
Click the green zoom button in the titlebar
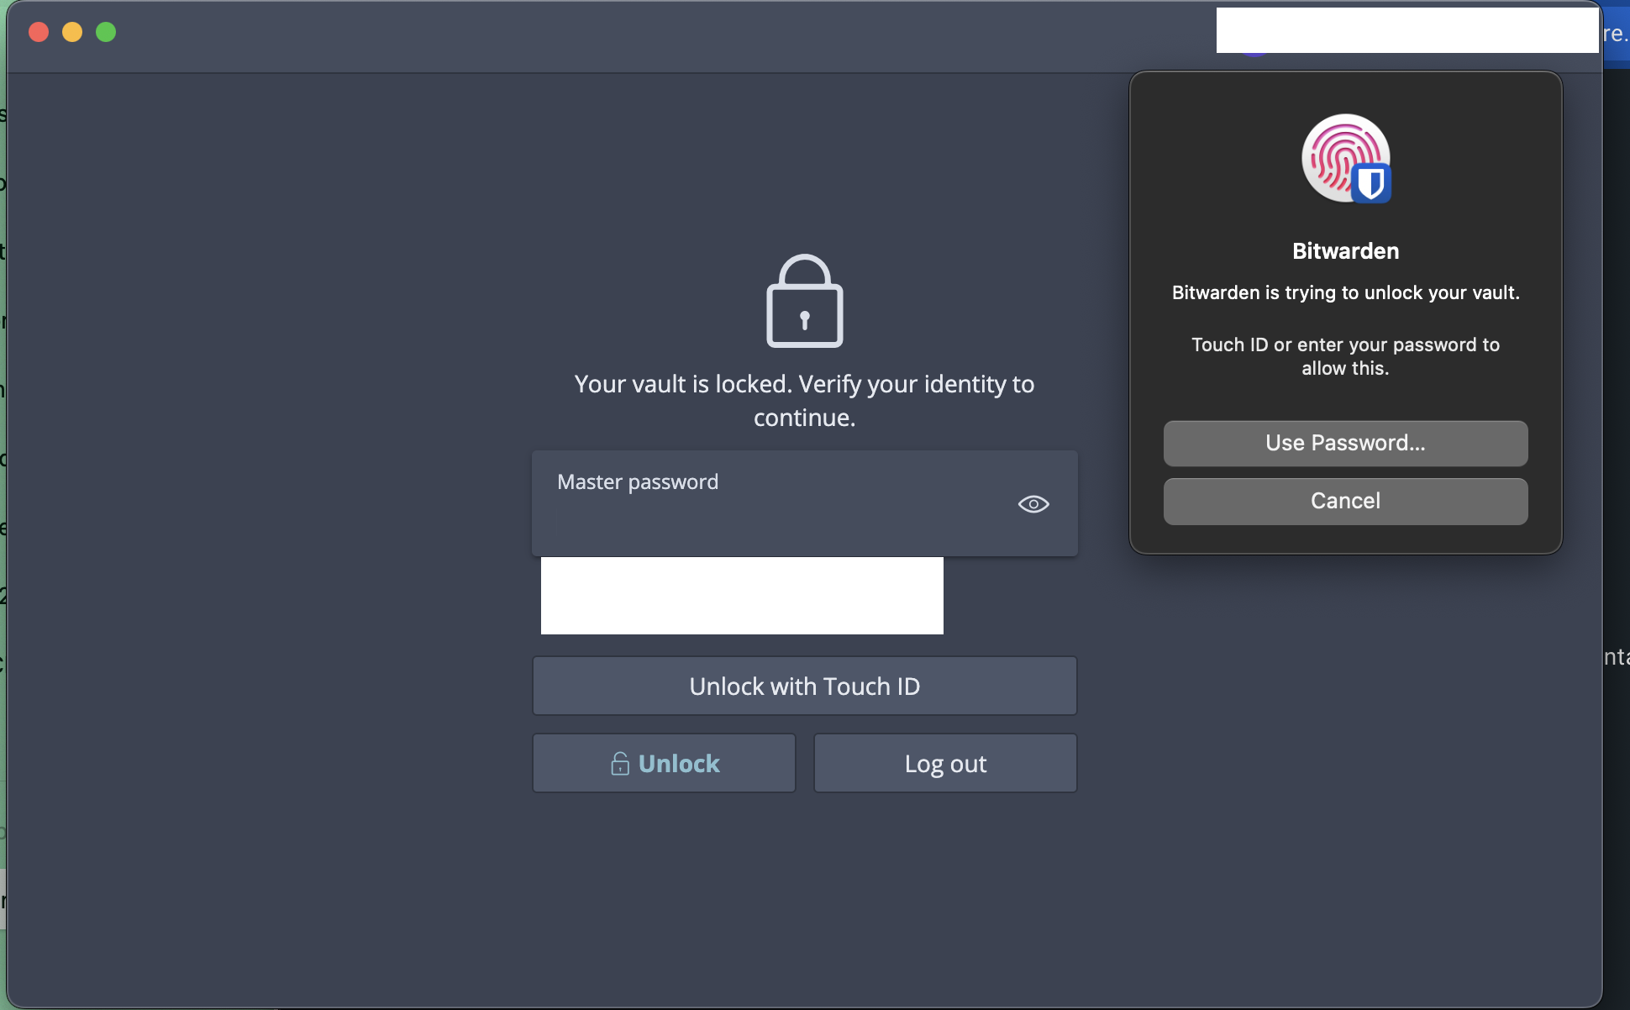coord(106,32)
